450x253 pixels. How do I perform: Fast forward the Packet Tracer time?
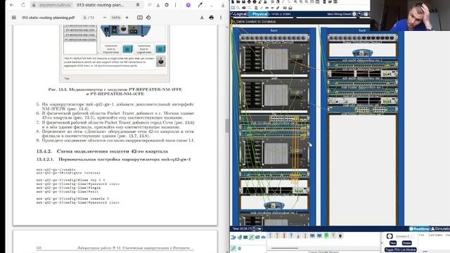[259, 228]
